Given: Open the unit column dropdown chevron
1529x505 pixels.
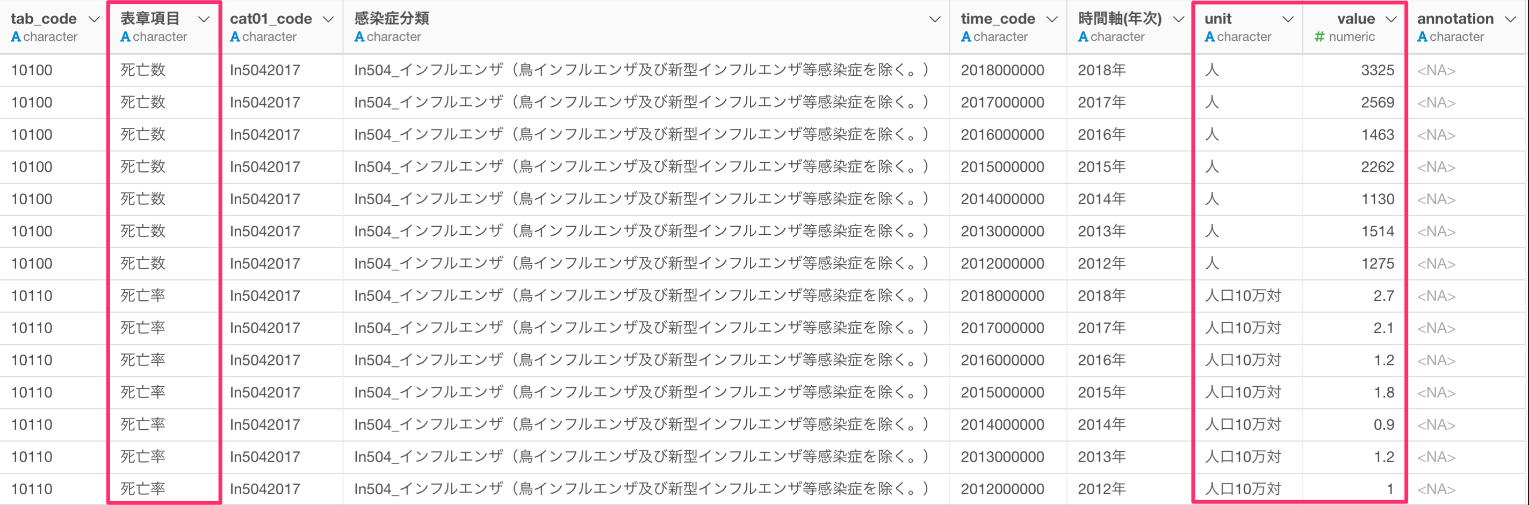Looking at the screenshot, I should [1288, 19].
